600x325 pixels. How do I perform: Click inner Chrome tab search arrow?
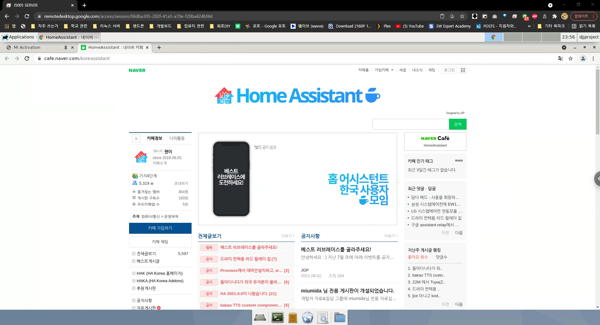coord(564,47)
